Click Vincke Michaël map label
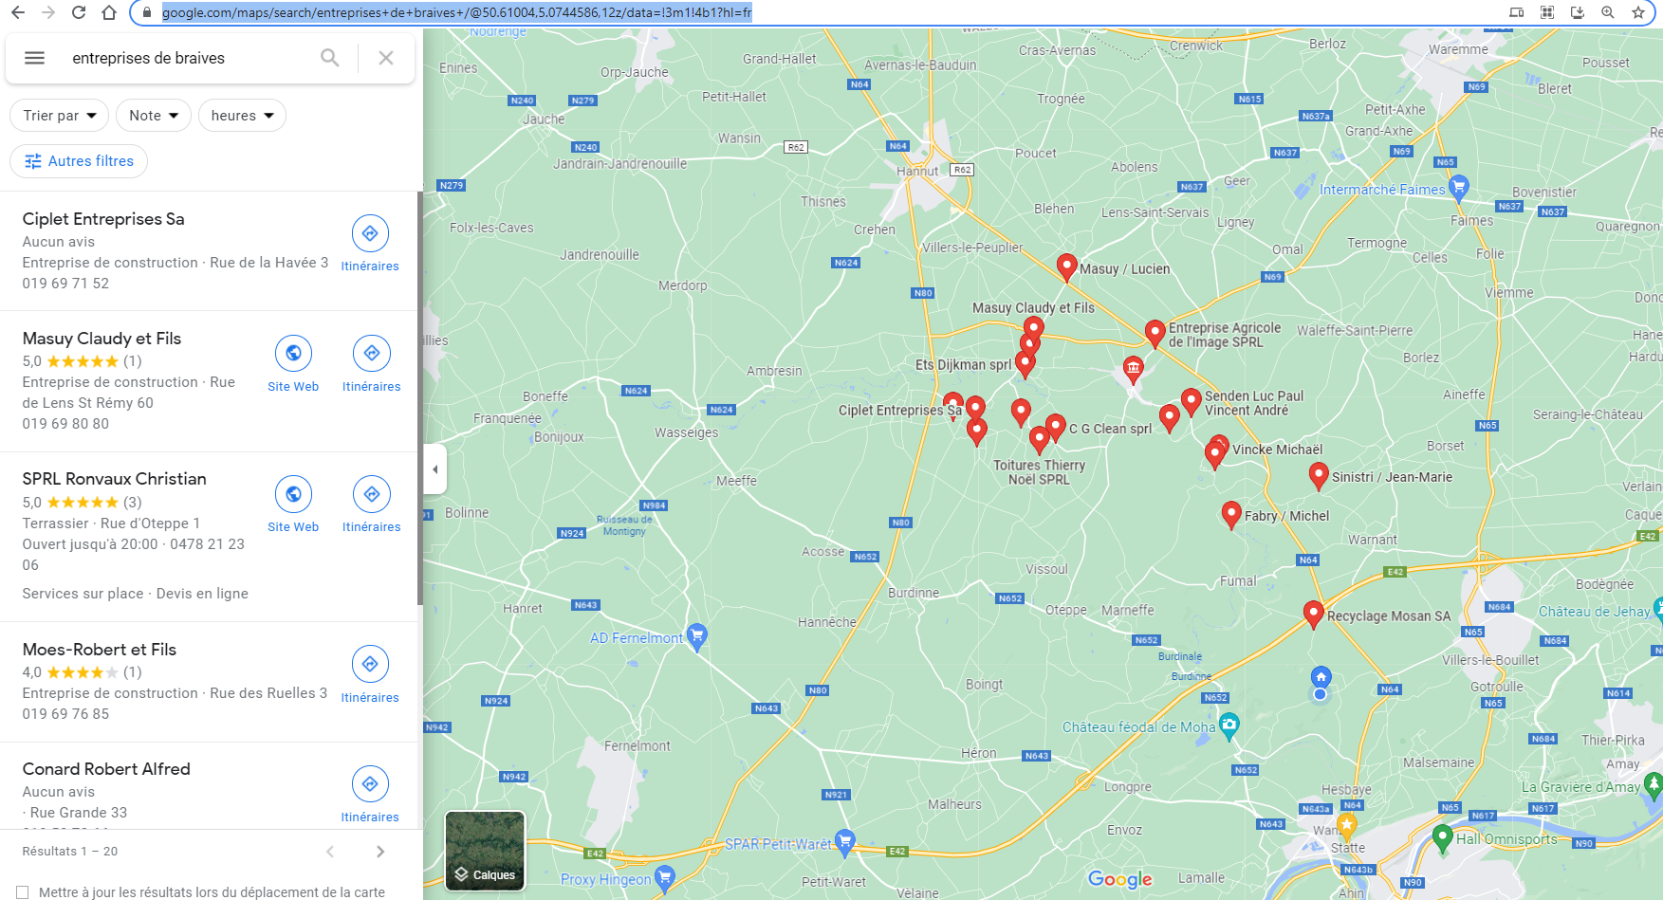This screenshot has width=1663, height=900. point(1277,450)
